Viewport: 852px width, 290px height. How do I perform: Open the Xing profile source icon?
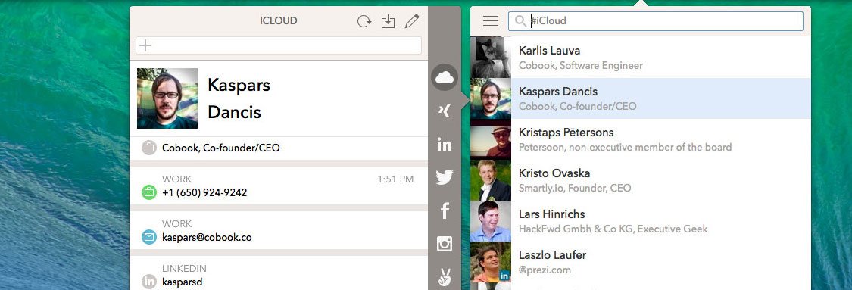tap(445, 111)
